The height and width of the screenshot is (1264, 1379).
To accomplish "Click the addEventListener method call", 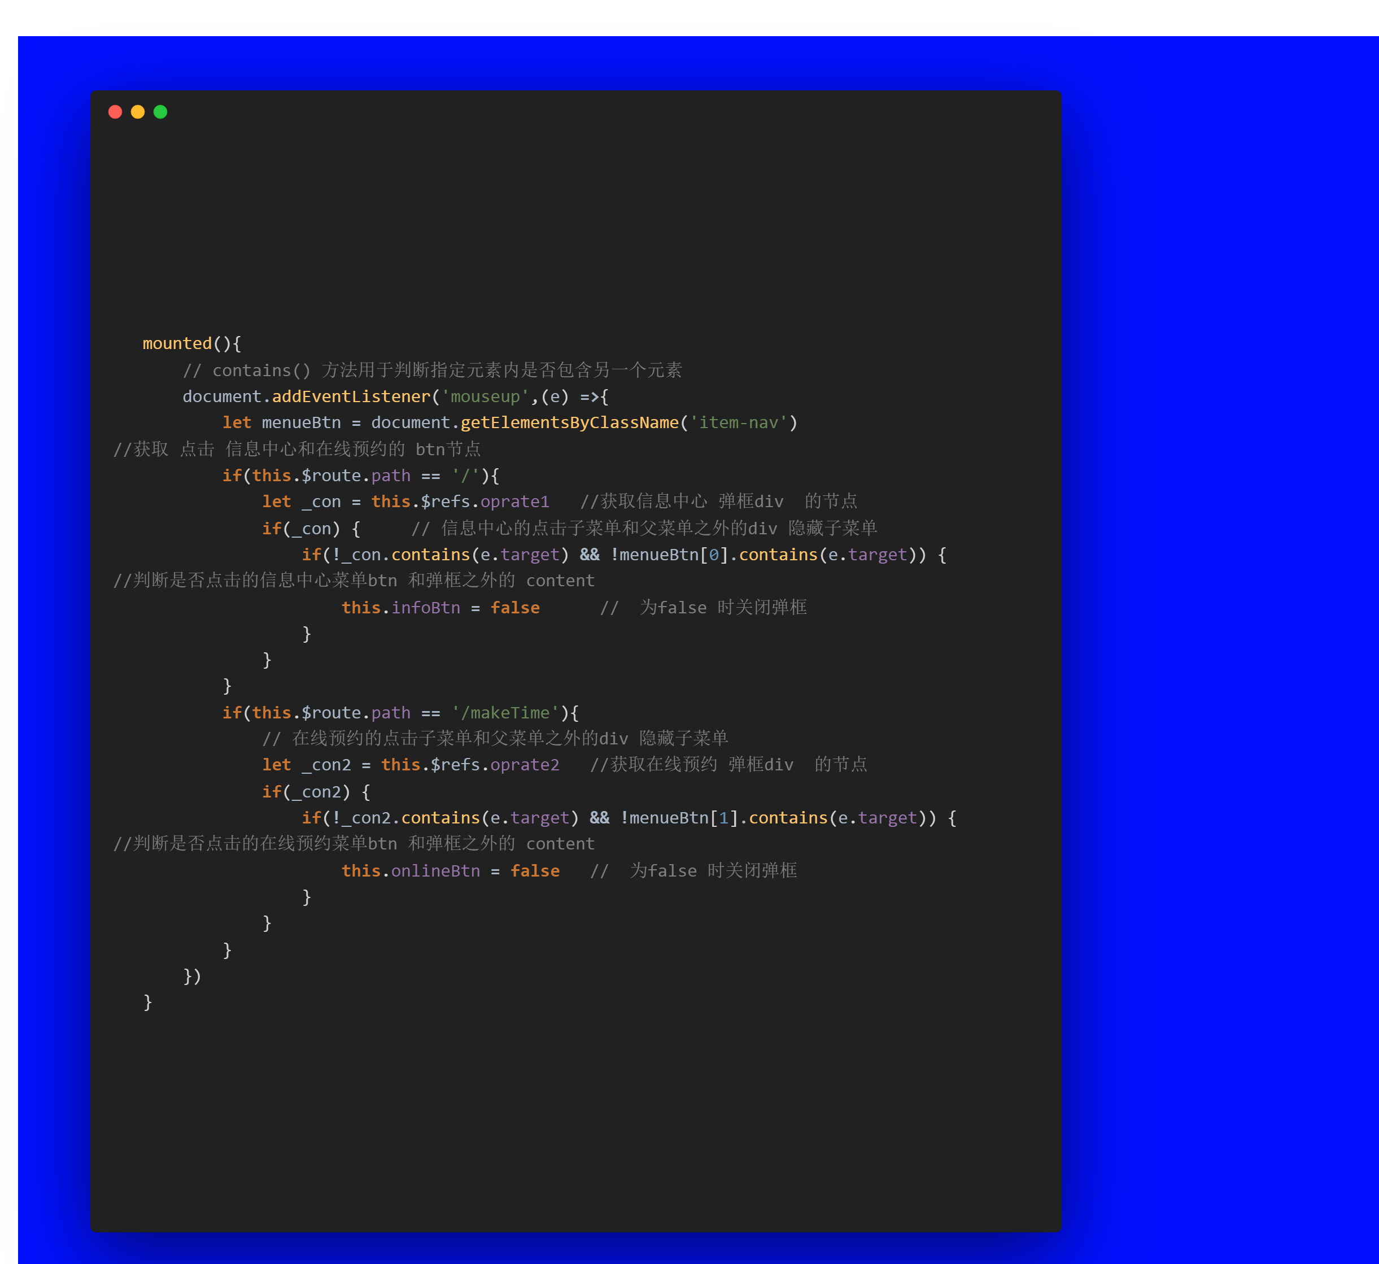I will 351,396.
